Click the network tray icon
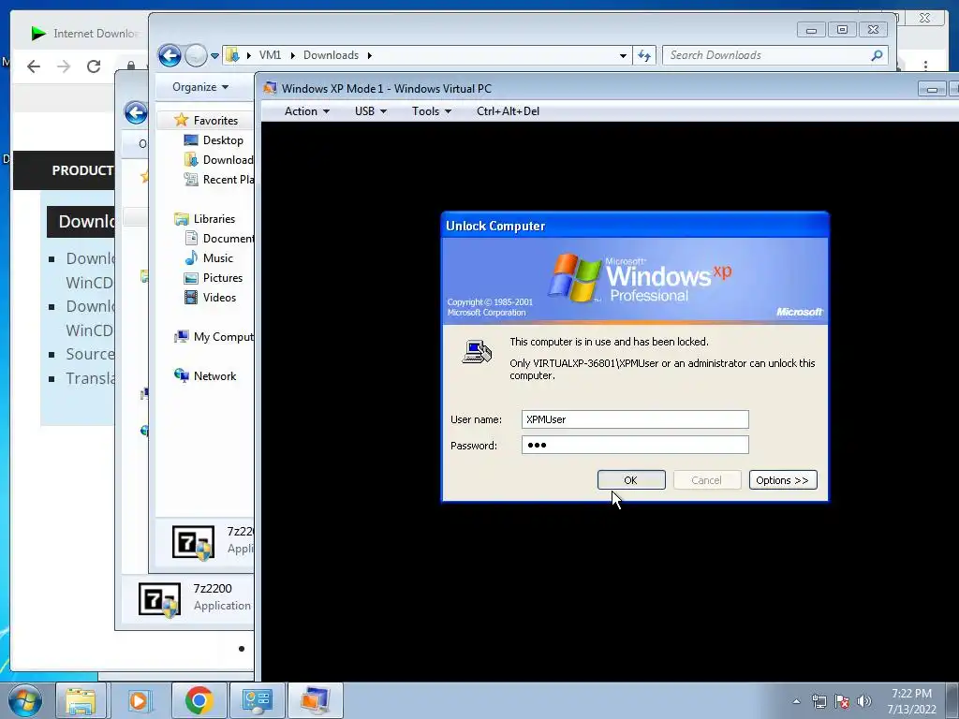959x719 pixels. click(819, 701)
